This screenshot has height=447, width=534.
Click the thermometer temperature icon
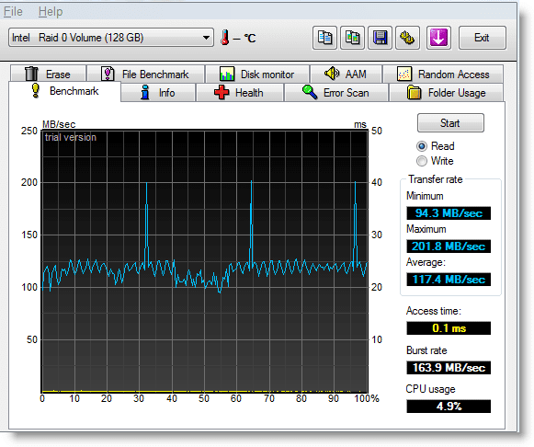(224, 38)
